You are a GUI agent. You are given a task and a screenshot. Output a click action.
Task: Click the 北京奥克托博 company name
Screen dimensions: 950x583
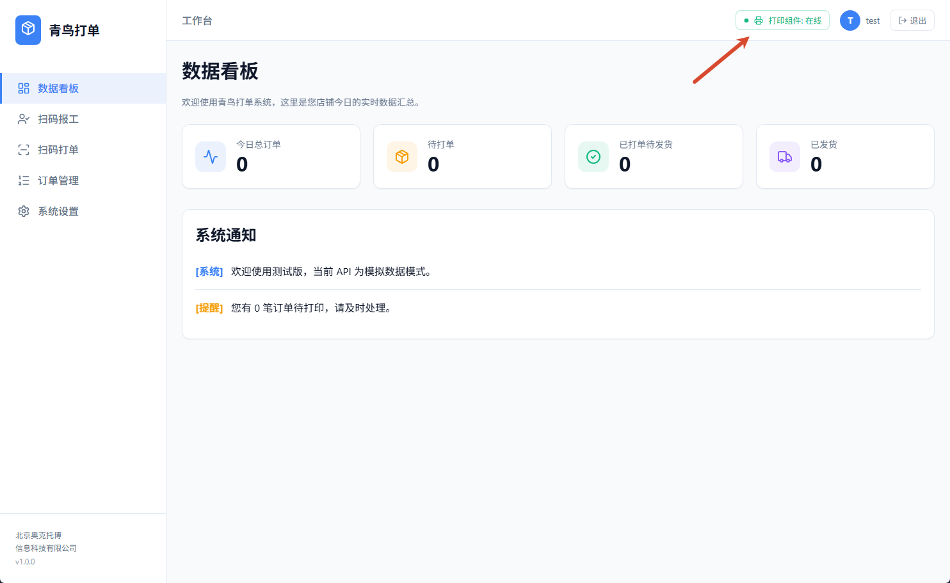pyautogui.click(x=38, y=536)
